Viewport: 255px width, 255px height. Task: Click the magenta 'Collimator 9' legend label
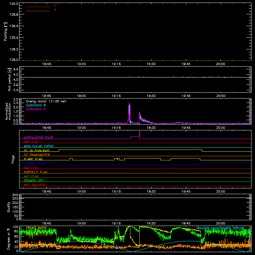point(36,109)
